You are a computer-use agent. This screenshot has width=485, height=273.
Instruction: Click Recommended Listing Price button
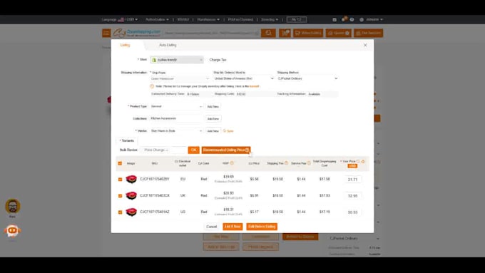[226, 150]
